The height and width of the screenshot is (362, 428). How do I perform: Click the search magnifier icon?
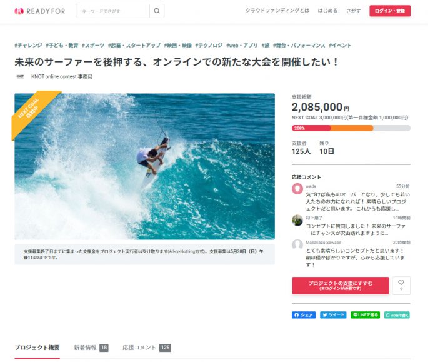(x=157, y=11)
